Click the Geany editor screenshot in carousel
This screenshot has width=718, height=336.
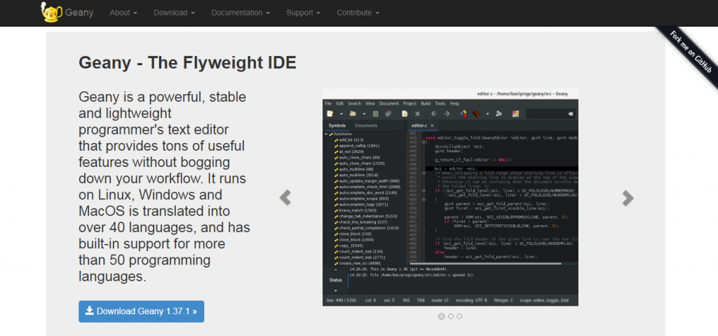[x=450, y=198]
